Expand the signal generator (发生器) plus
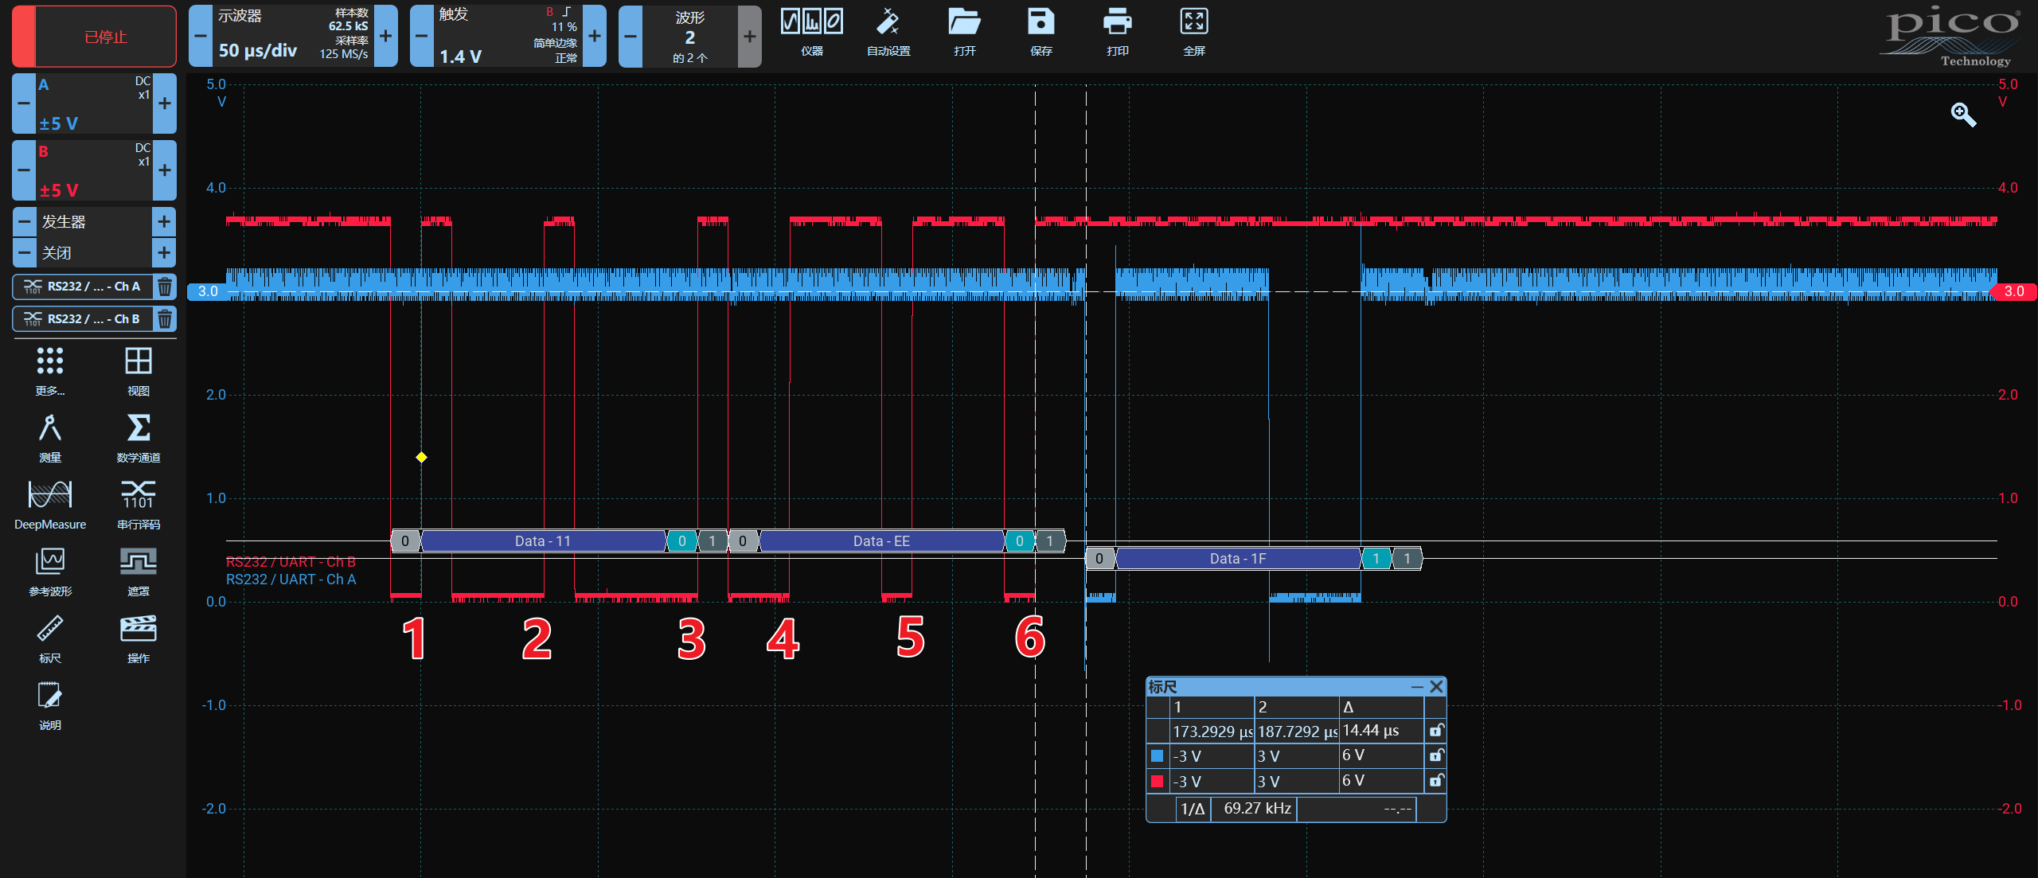Screen dimensions: 2038x878 point(164,221)
